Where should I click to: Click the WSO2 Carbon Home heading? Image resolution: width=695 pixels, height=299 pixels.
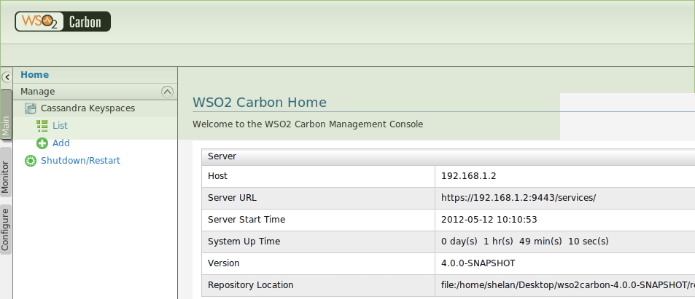(x=260, y=103)
